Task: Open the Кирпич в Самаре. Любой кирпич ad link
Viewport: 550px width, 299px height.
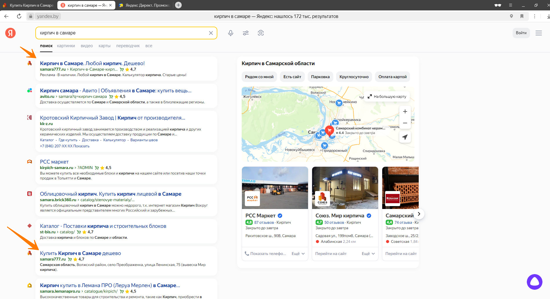Action: (x=92, y=63)
